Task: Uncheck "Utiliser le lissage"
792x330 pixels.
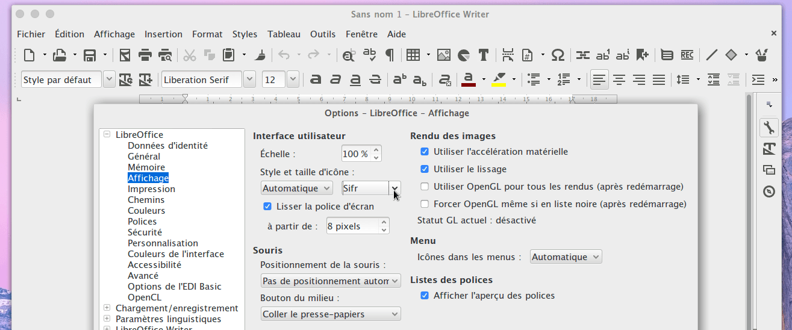Action: [425, 169]
